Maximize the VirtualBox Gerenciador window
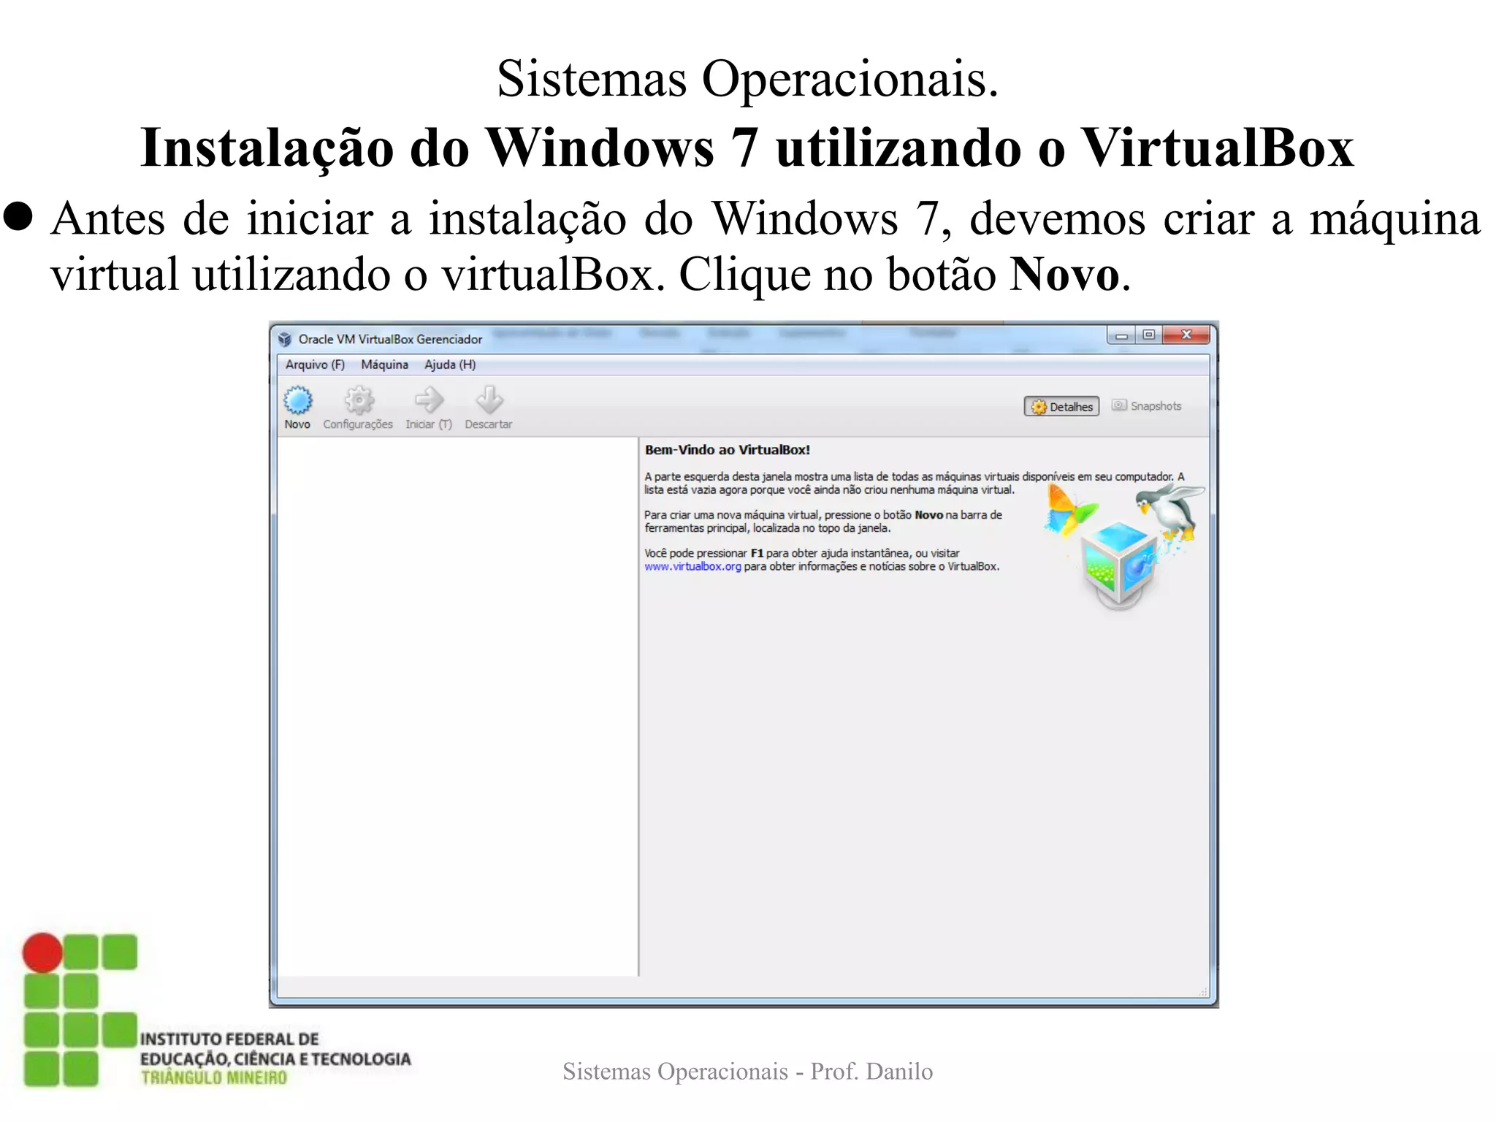1496x1122 pixels. tap(1149, 335)
